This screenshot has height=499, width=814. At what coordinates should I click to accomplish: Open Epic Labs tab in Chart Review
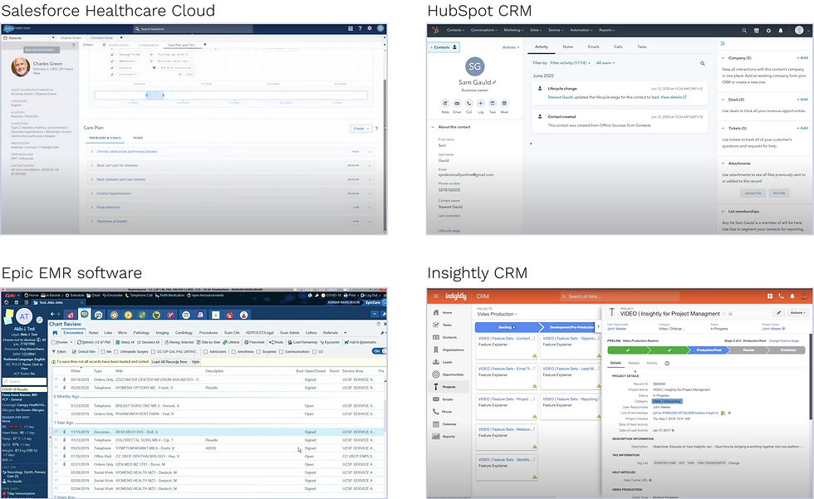pos(108,332)
